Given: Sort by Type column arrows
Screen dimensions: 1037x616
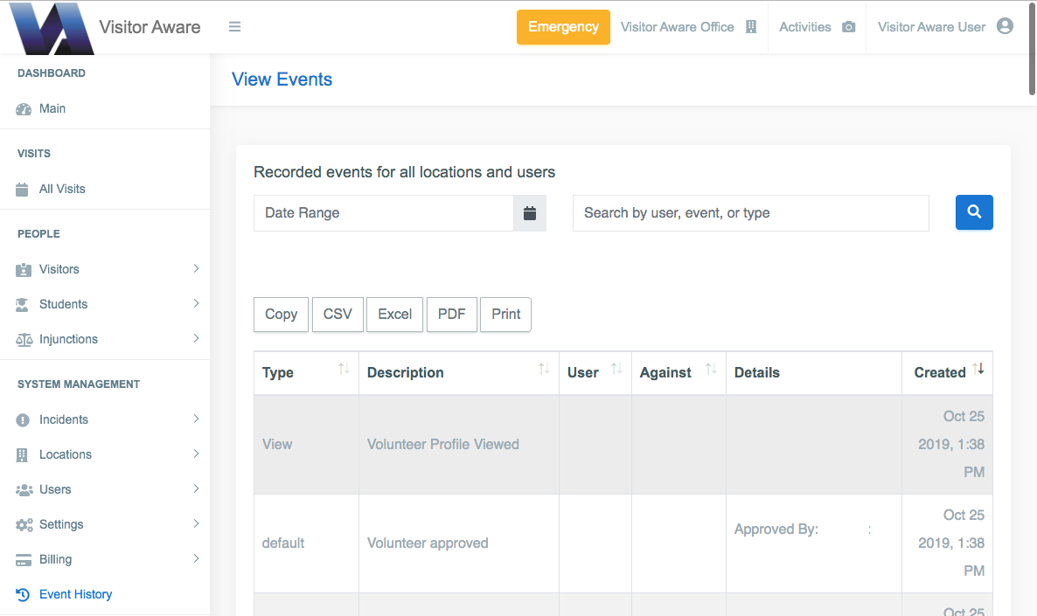Looking at the screenshot, I should coord(344,369).
